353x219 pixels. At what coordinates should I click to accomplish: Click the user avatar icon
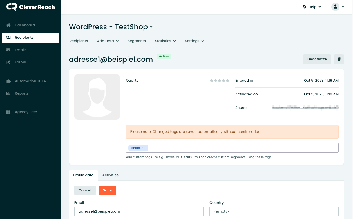[335, 6]
